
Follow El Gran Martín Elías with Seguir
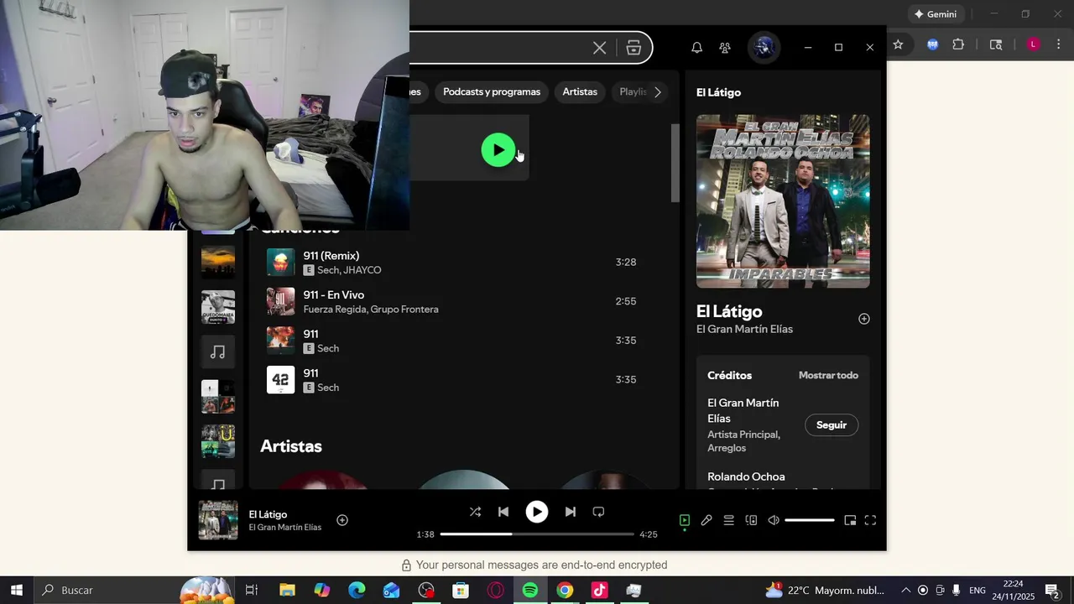coord(832,424)
